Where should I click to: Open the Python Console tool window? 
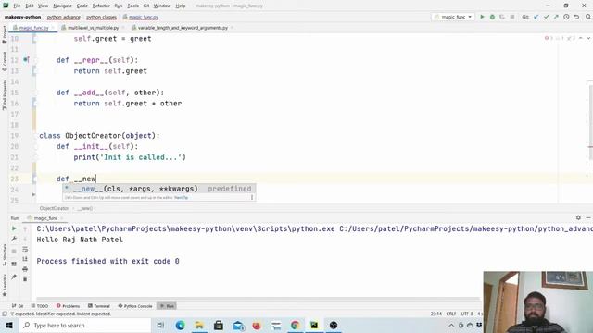pyautogui.click(x=135, y=306)
